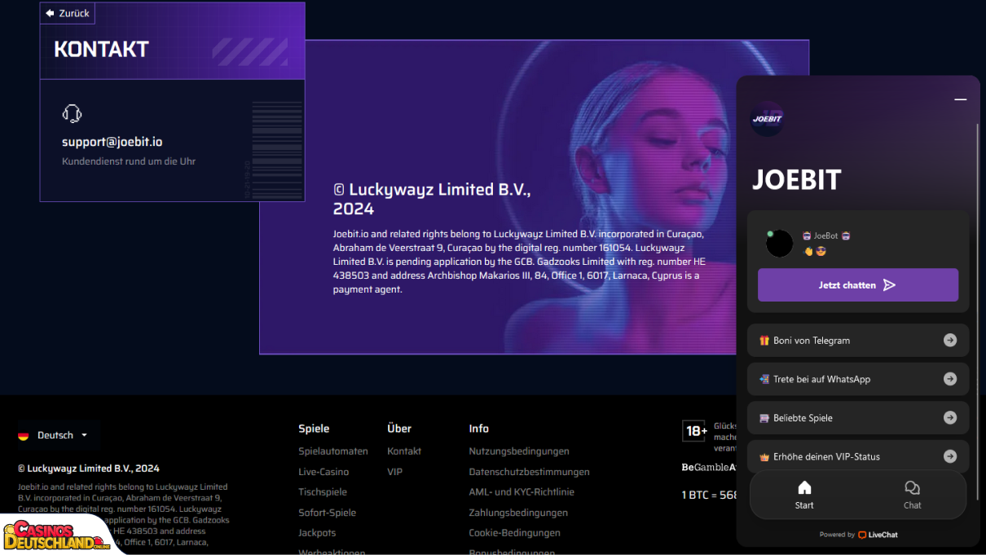
Task: Open Datenschutzbestimmungen link
Action: 529,472
